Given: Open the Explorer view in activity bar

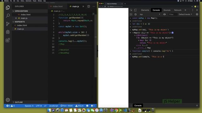Looking at the screenshot, I should pos(8,8).
